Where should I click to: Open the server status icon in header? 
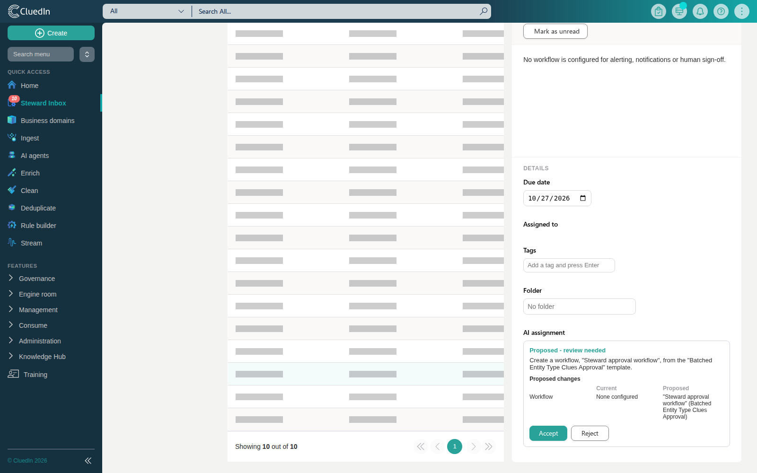pyautogui.click(x=679, y=11)
